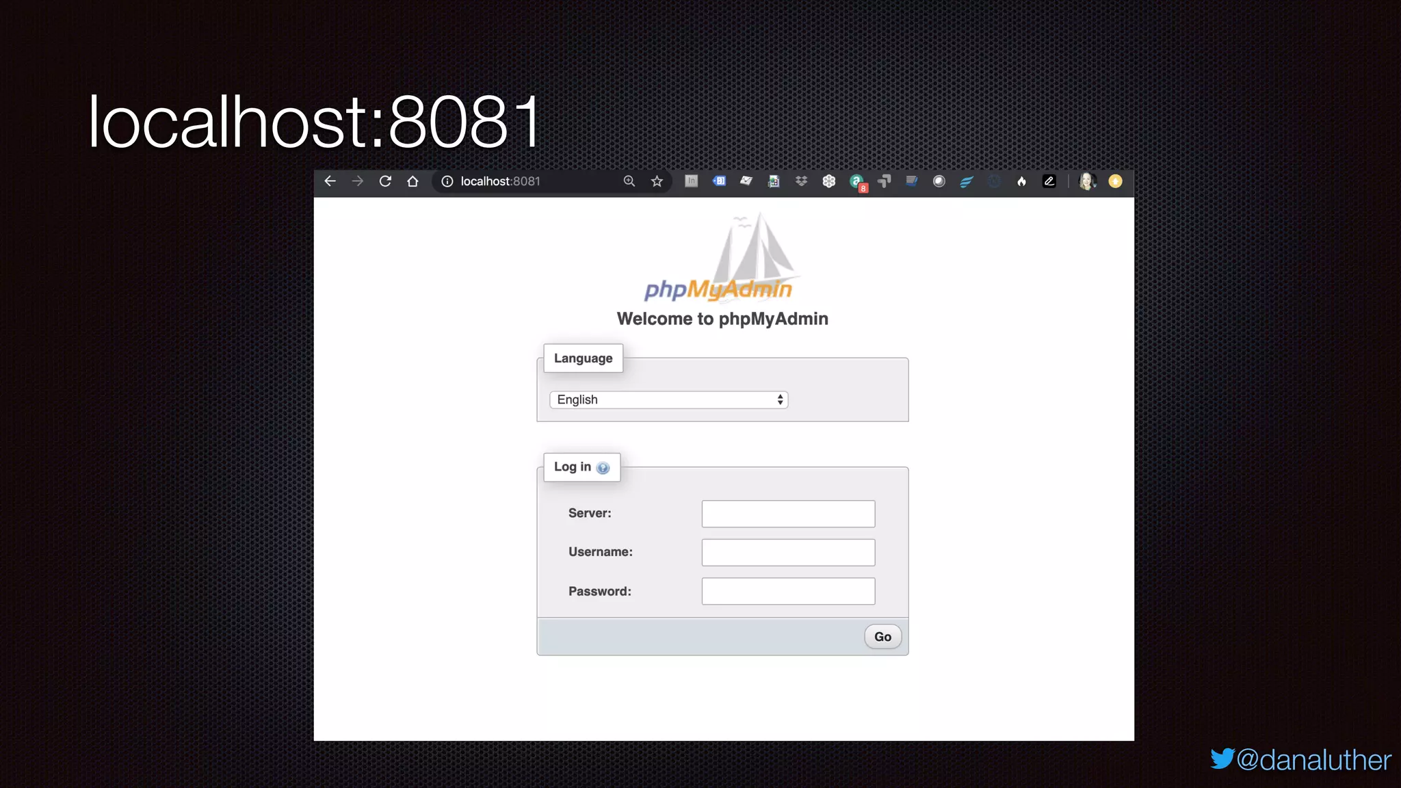
Task: Open the gray angular-arrow extension icon
Action: click(884, 181)
